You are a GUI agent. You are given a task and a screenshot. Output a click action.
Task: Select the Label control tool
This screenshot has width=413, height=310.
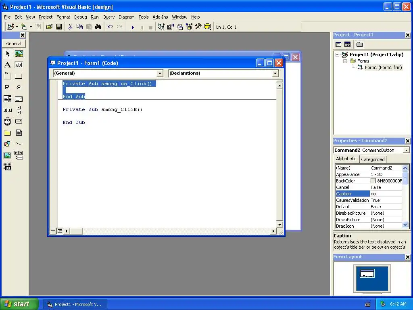(7, 65)
